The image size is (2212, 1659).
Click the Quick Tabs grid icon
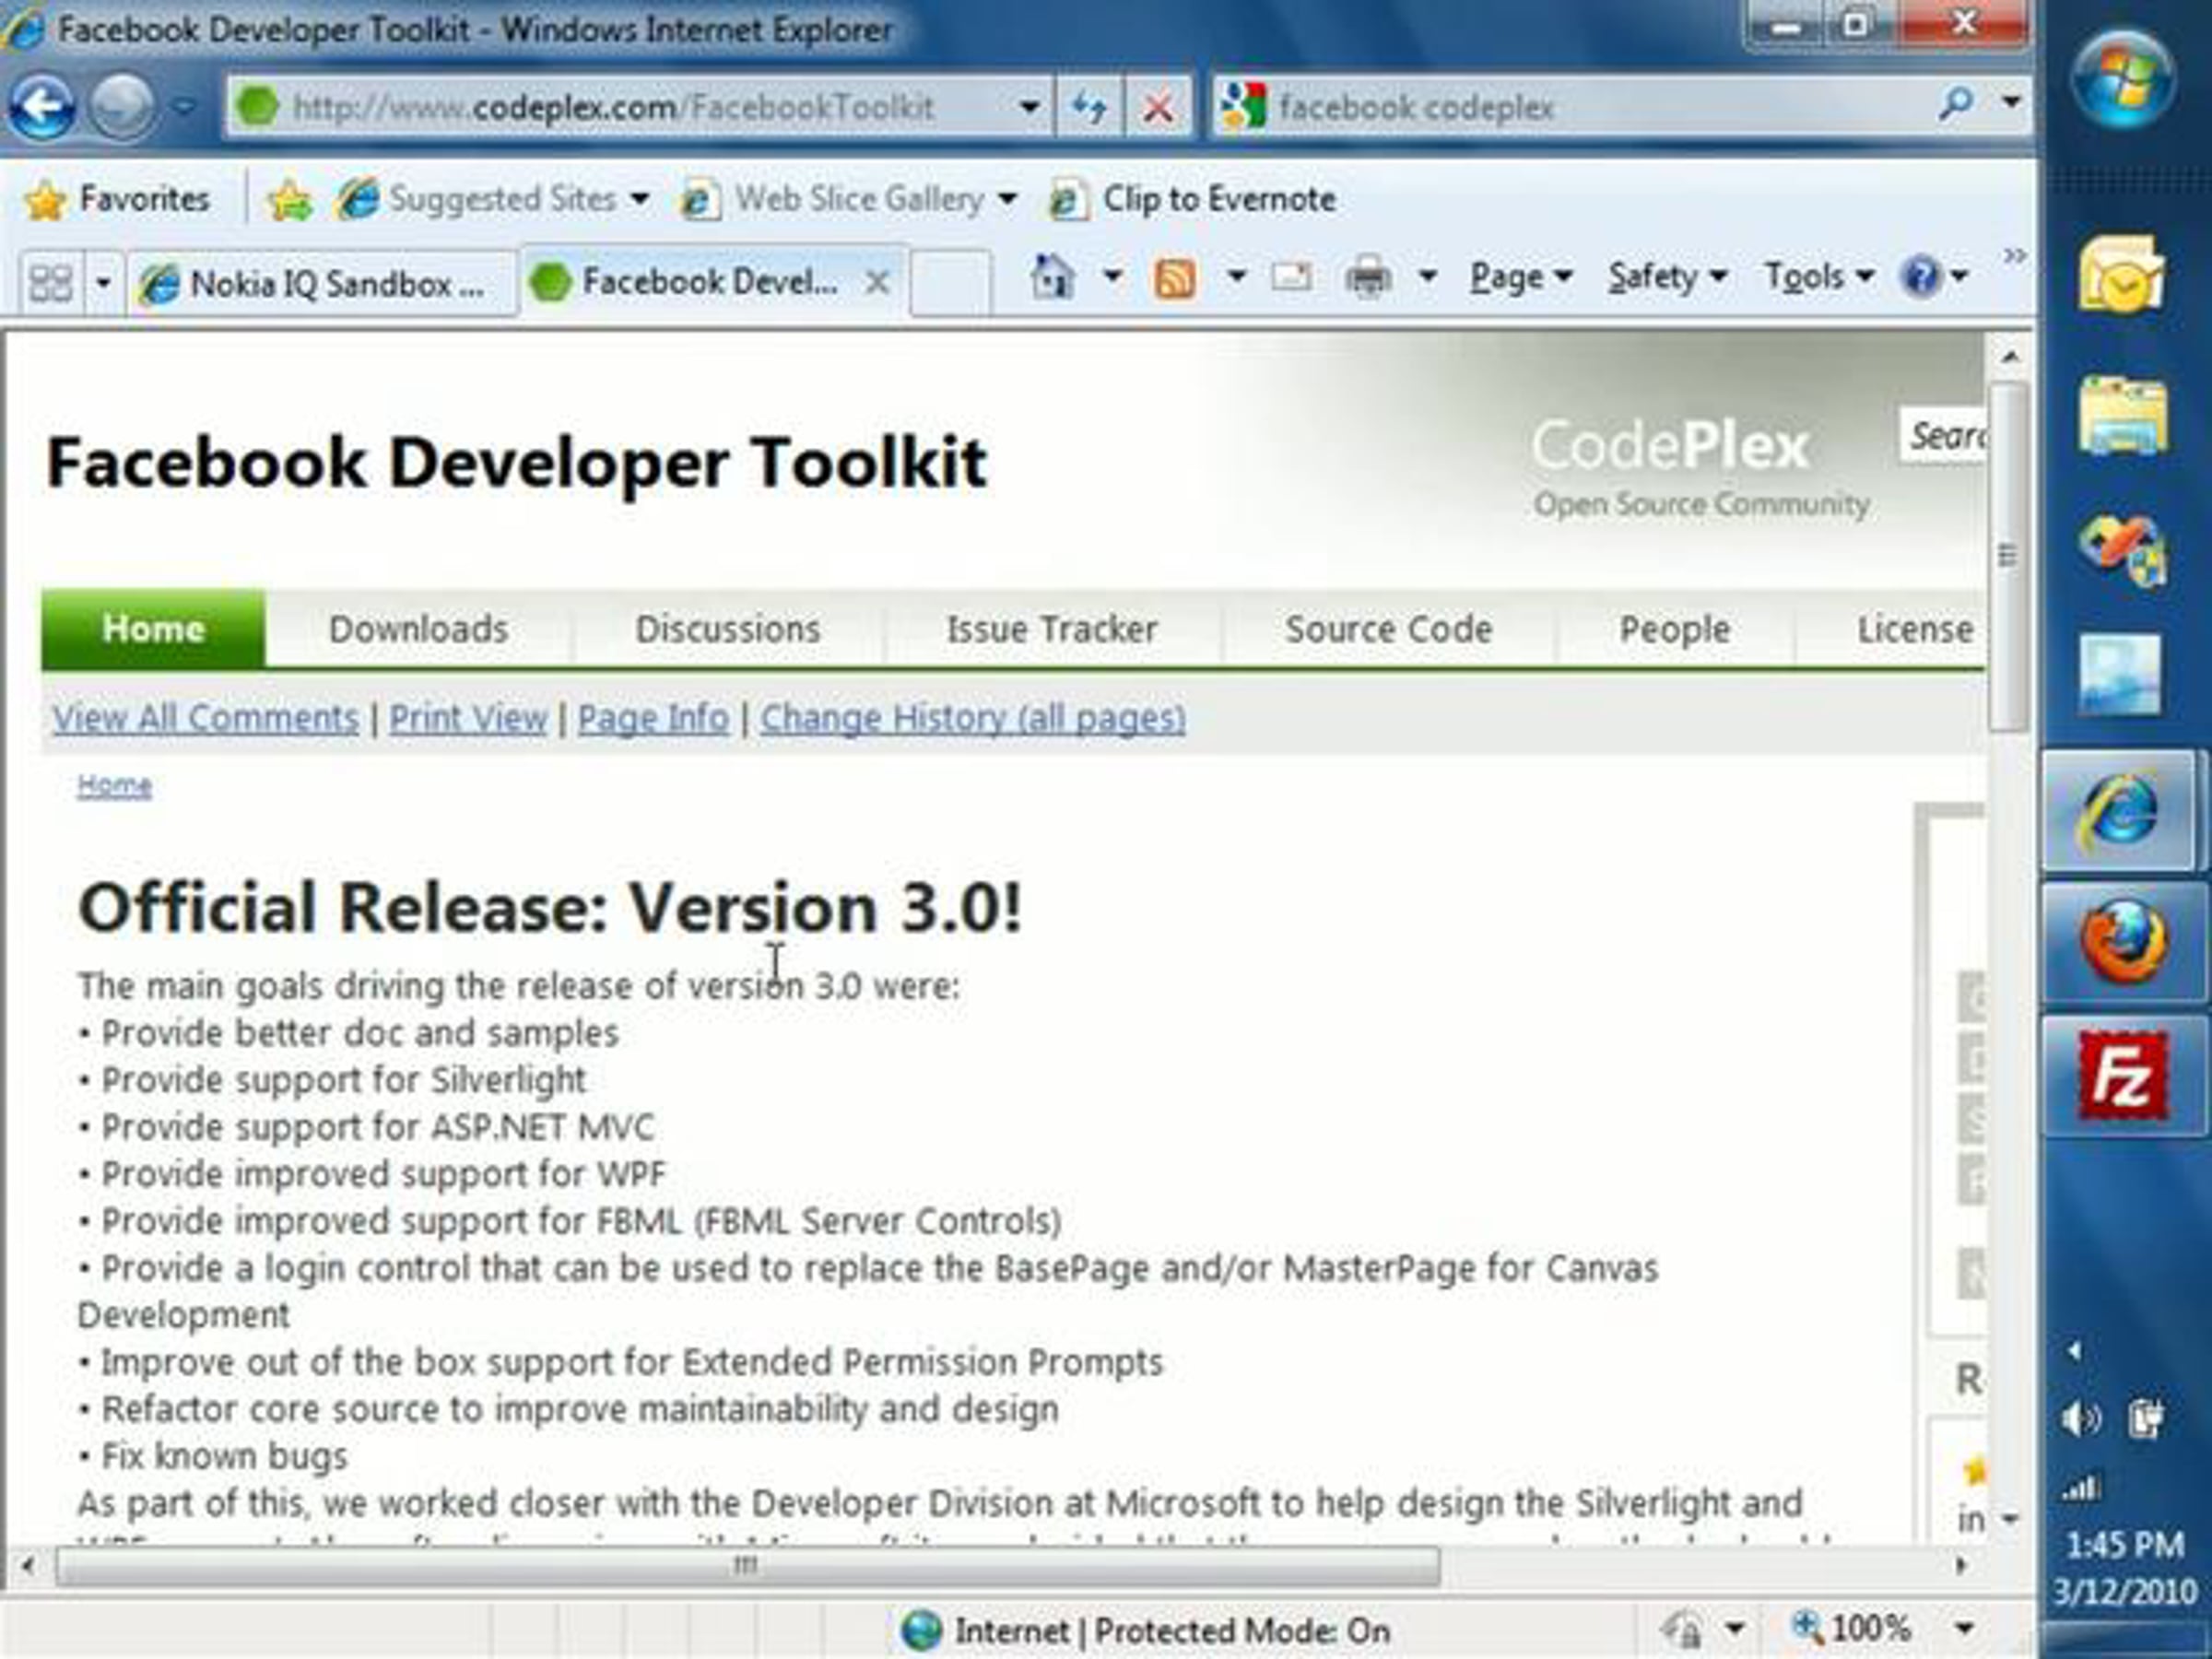50,283
